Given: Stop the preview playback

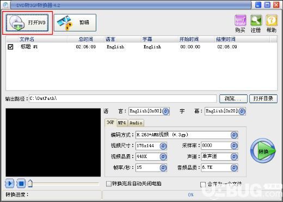Looking at the screenshot, I should pyautogui.click(x=21, y=184).
